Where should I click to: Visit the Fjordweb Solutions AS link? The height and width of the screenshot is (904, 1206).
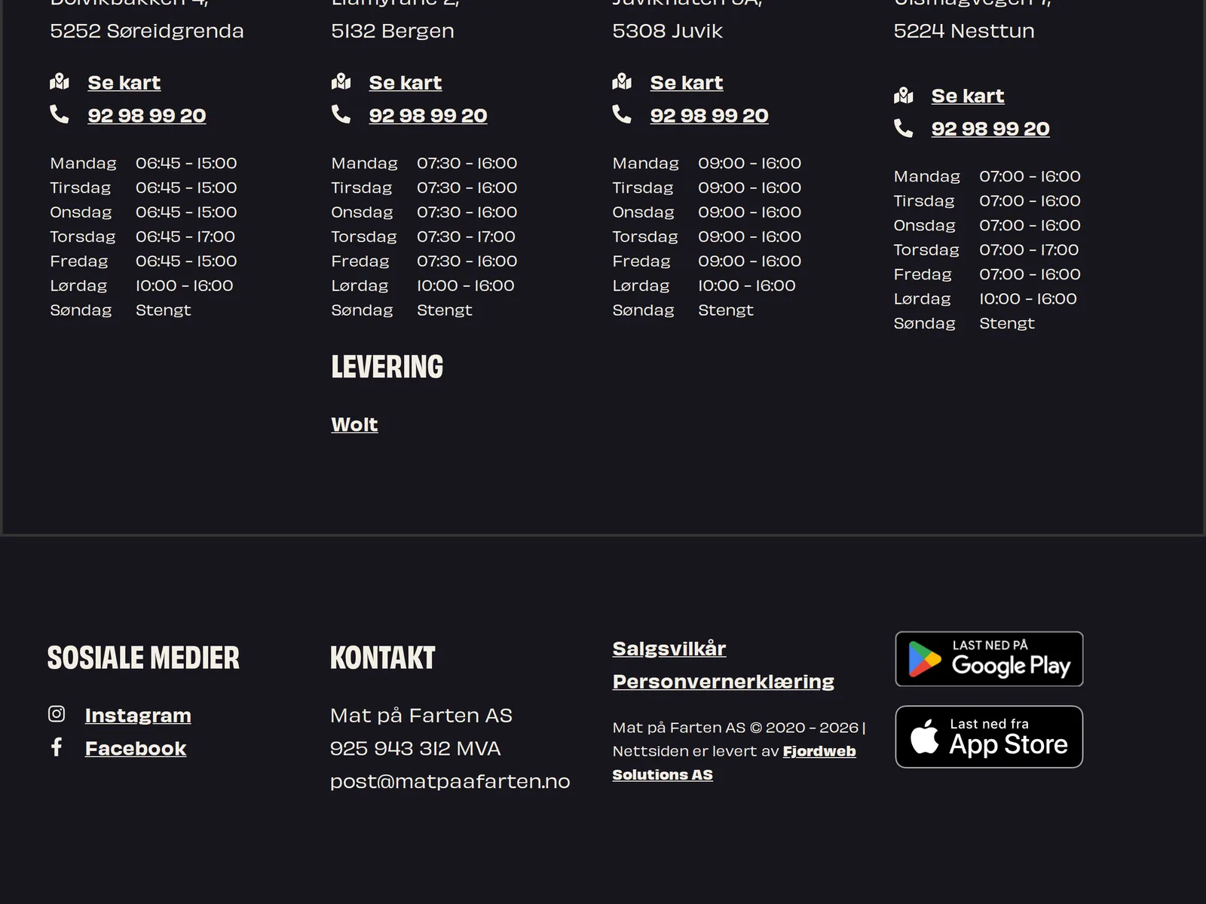(x=734, y=762)
